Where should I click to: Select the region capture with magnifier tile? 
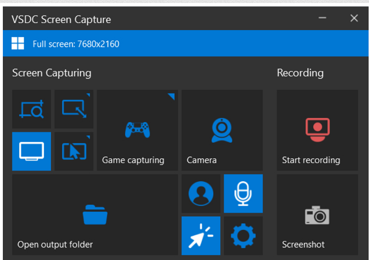[31, 109]
